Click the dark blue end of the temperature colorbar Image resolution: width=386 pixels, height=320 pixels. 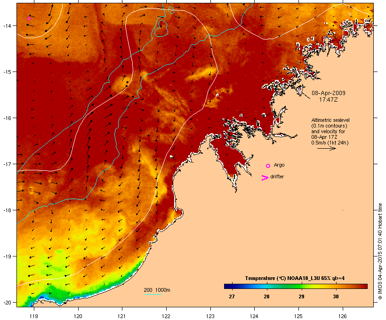click(229, 286)
